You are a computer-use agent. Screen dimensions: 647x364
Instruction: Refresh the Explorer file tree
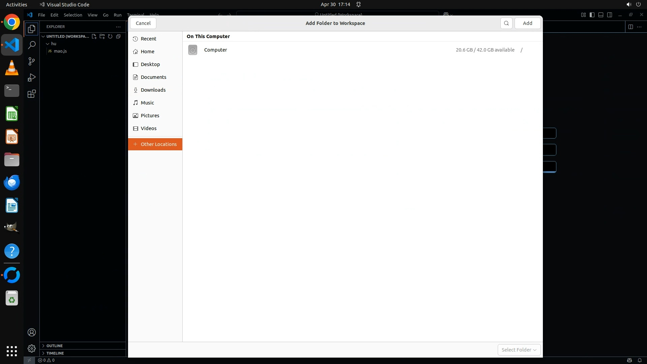pos(110,36)
